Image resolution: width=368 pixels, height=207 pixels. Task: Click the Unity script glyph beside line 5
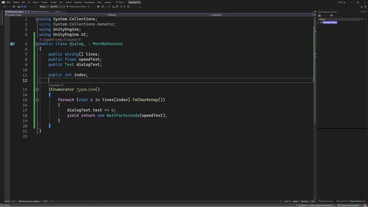click(13, 44)
